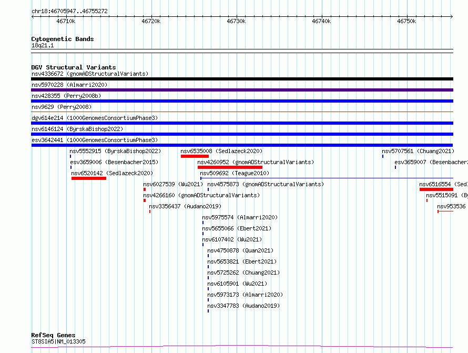Open the ST8SIA5|NM_013305 gene label
Image resolution: width=468 pixels, height=353 pixels.
click(x=58, y=341)
